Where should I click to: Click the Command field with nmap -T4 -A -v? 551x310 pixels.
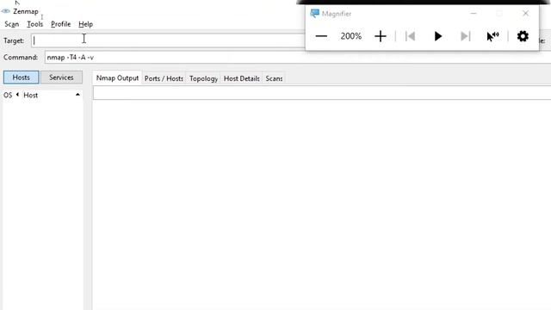pyautogui.click(x=298, y=58)
